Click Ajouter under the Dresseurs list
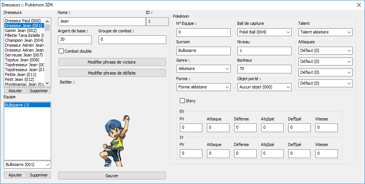 click(15, 91)
